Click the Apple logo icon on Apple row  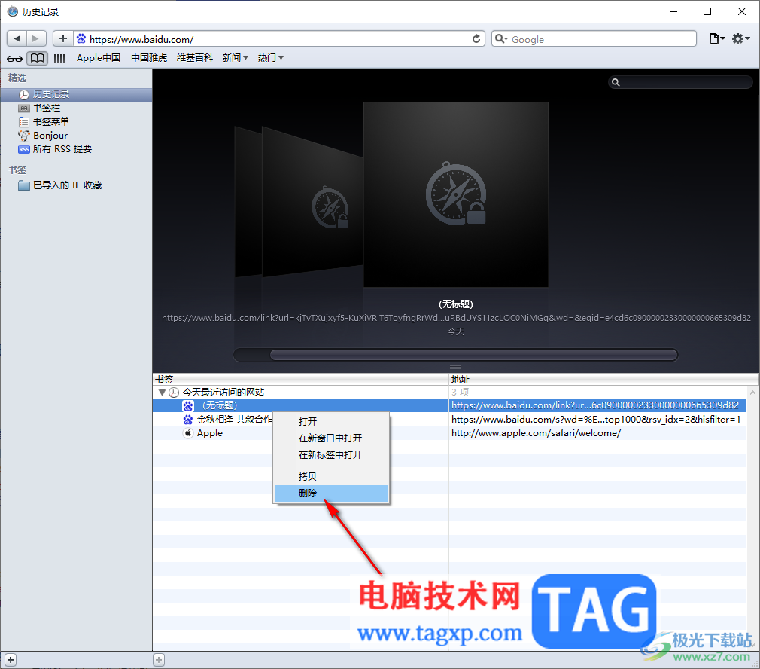point(188,432)
